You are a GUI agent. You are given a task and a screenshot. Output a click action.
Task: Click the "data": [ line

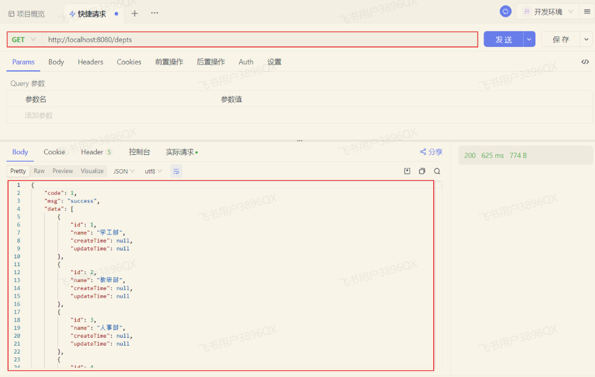59,209
